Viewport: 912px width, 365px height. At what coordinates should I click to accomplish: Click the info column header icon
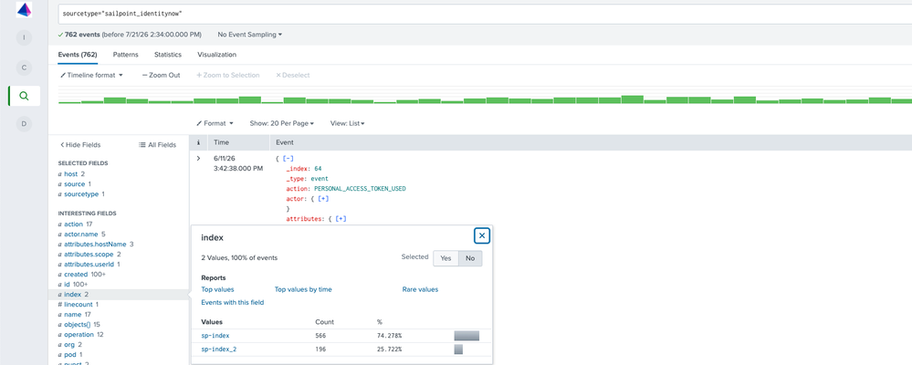[x=198, y=142]
